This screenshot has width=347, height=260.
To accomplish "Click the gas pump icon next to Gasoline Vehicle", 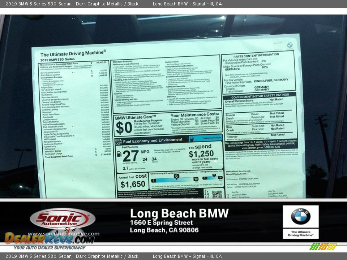I will tap(192, 139).
